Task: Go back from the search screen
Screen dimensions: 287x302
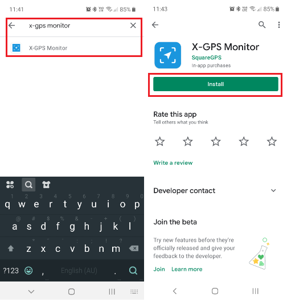Action: (x=12, y=25)
